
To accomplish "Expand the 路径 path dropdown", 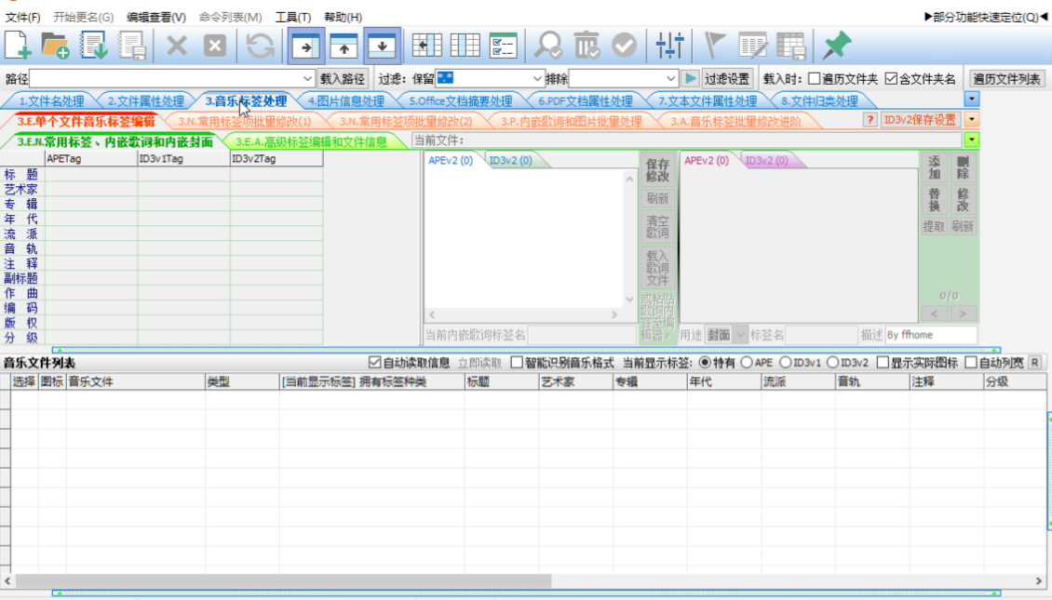I will click(x=307, y=78).
